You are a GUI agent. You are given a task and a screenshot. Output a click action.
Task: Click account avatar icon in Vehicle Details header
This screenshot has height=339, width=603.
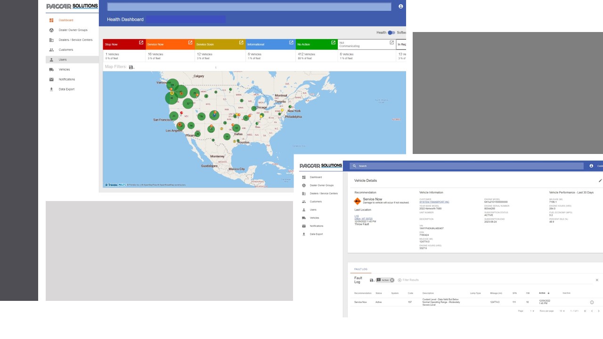[x=592, y=166]
